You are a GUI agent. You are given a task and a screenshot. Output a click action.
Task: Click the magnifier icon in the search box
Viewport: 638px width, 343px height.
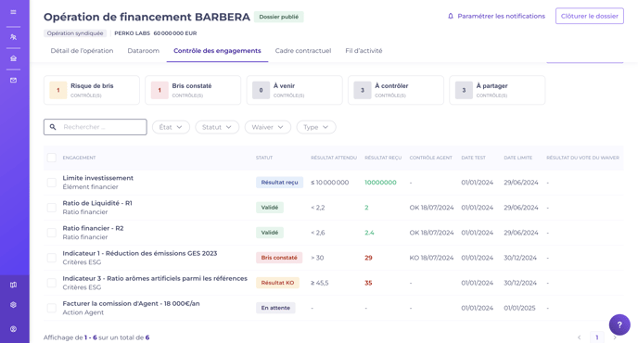pos(53,127)
